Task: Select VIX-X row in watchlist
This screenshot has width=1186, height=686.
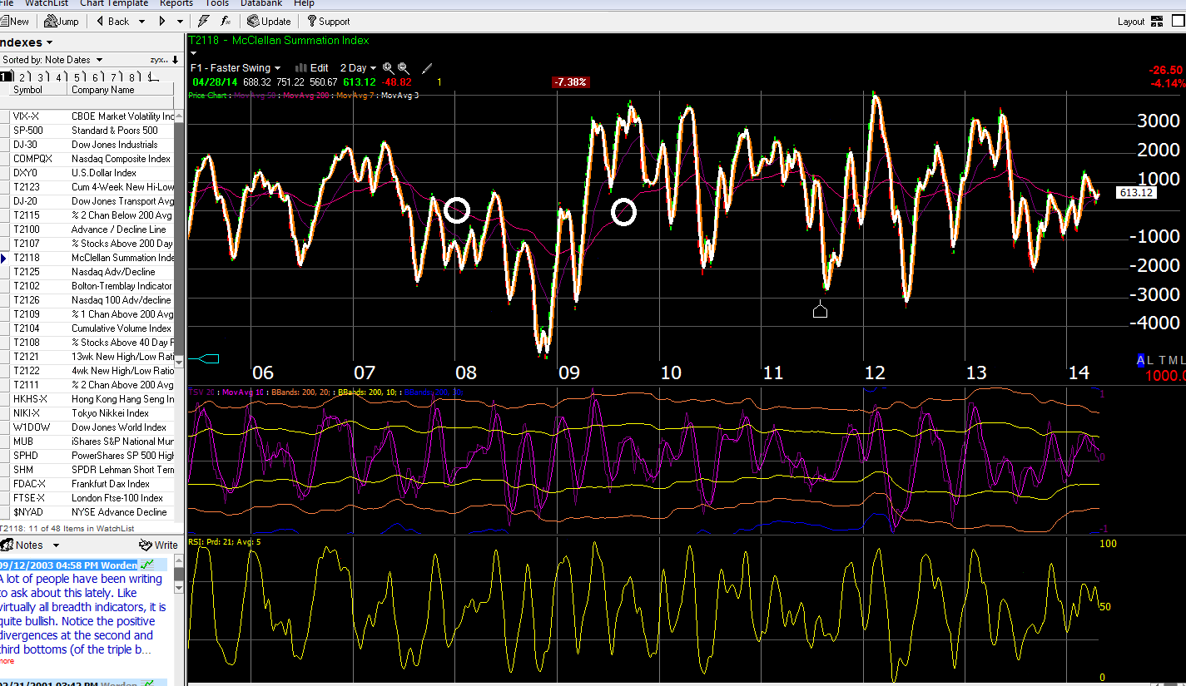Action: pyautogui.click(x=87, y=116)
